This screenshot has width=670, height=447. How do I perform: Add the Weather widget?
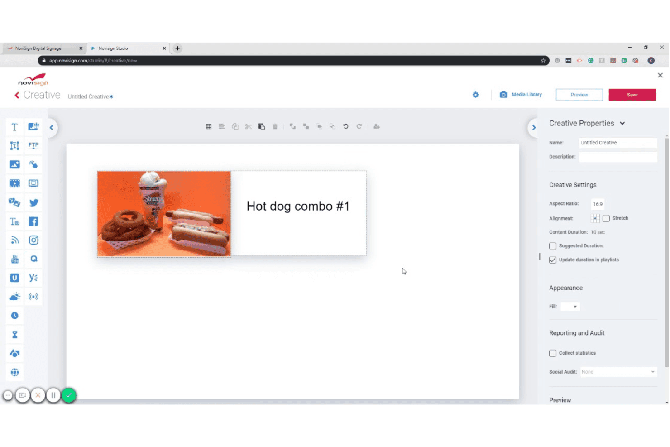(x=14, y=297)
